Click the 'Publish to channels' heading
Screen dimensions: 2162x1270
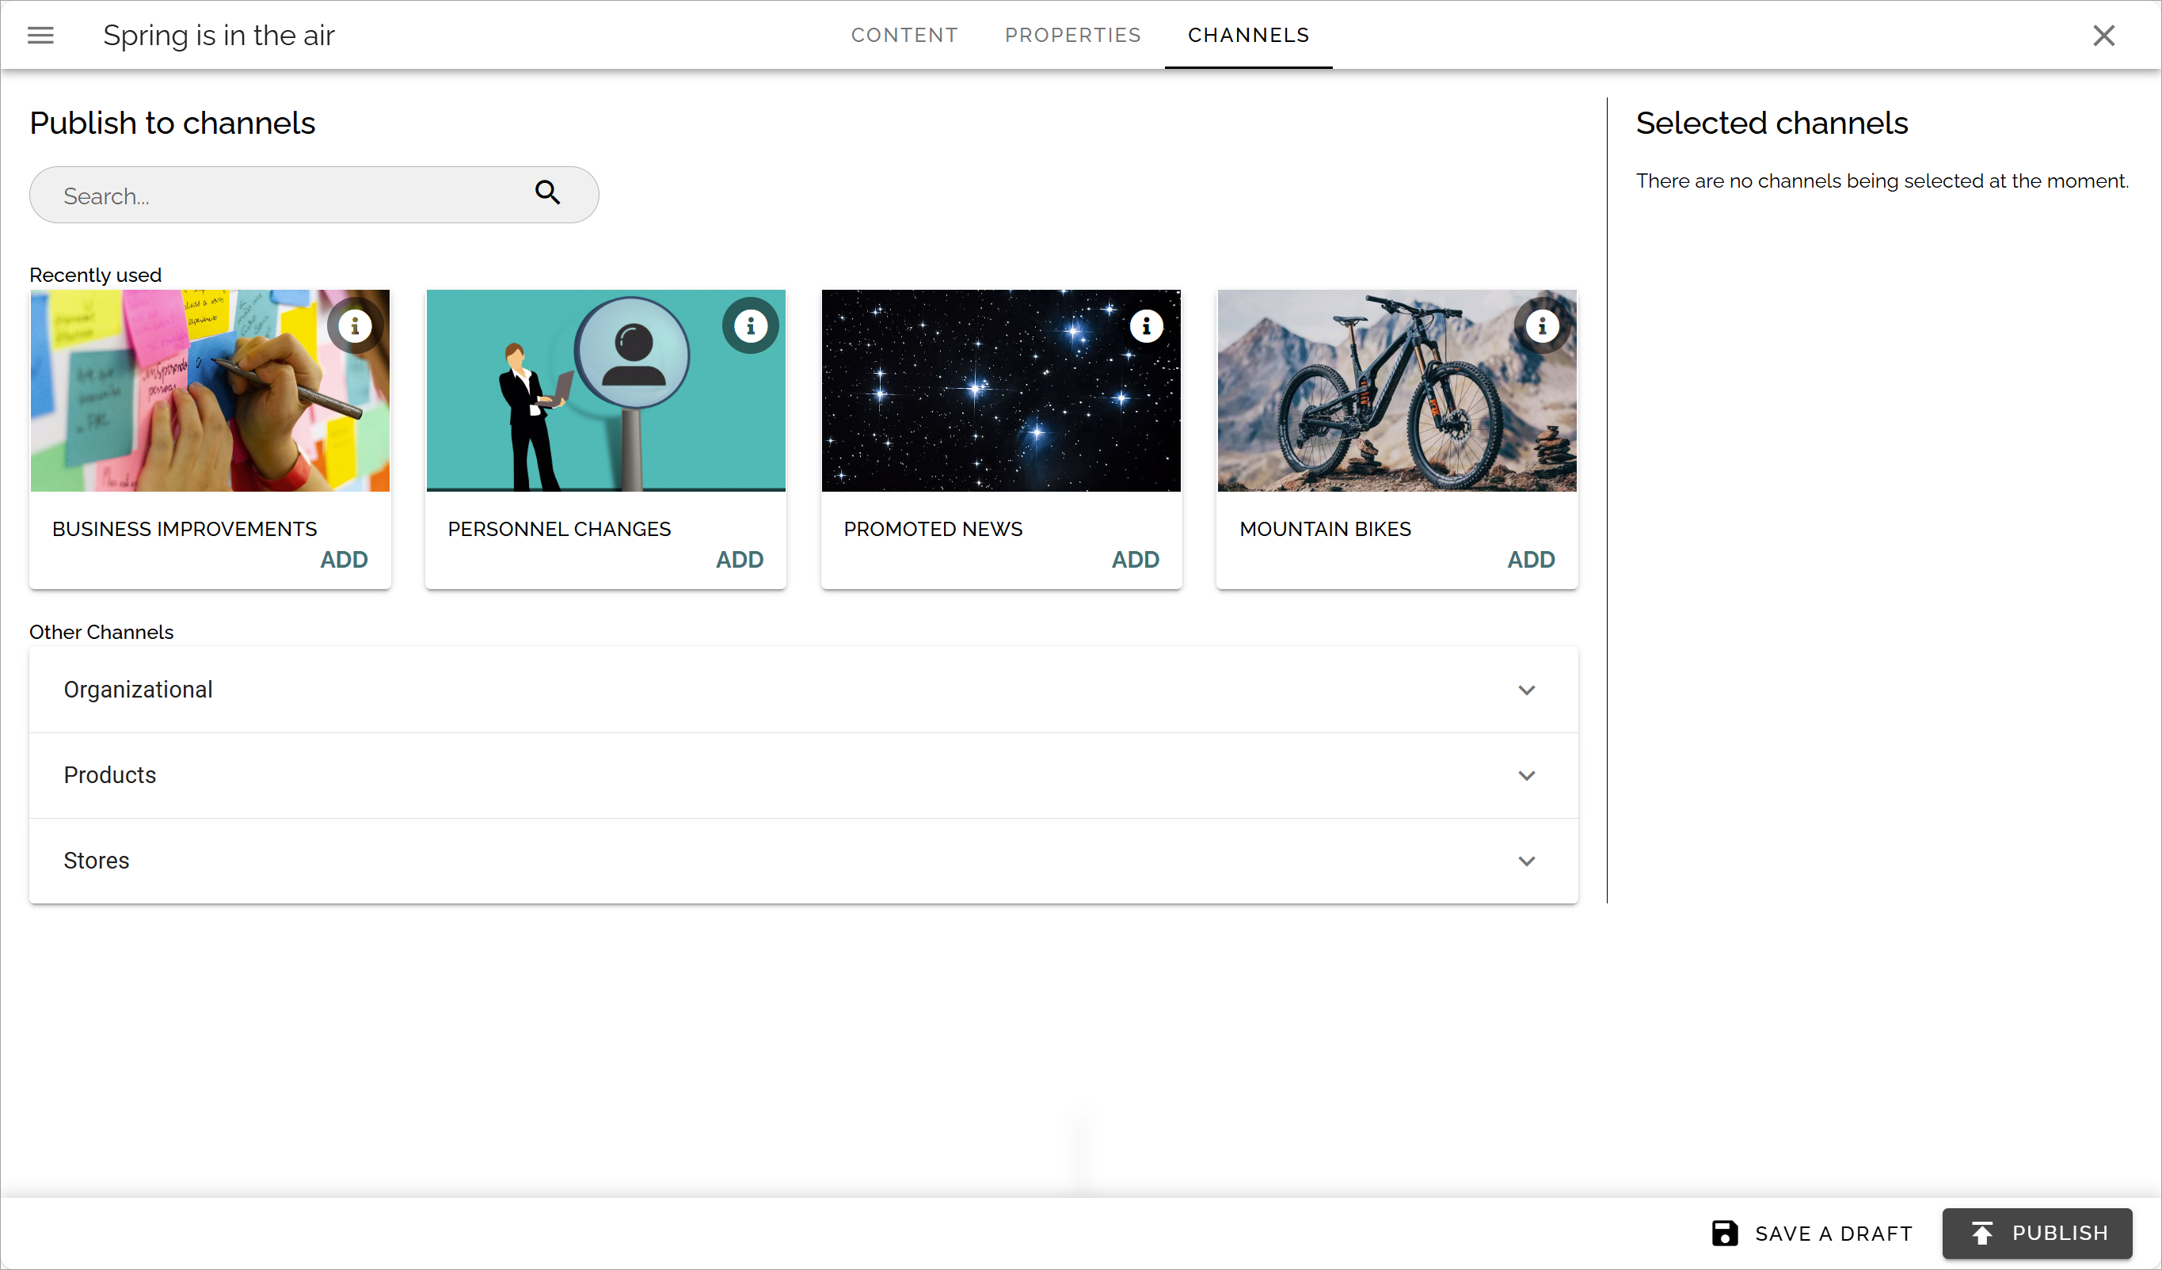tap(173, 123)
